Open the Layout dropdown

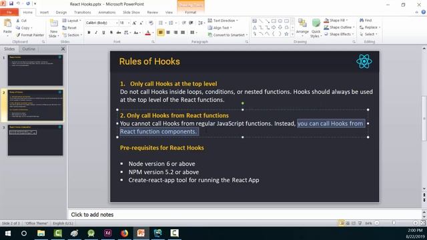pos(71,21)
